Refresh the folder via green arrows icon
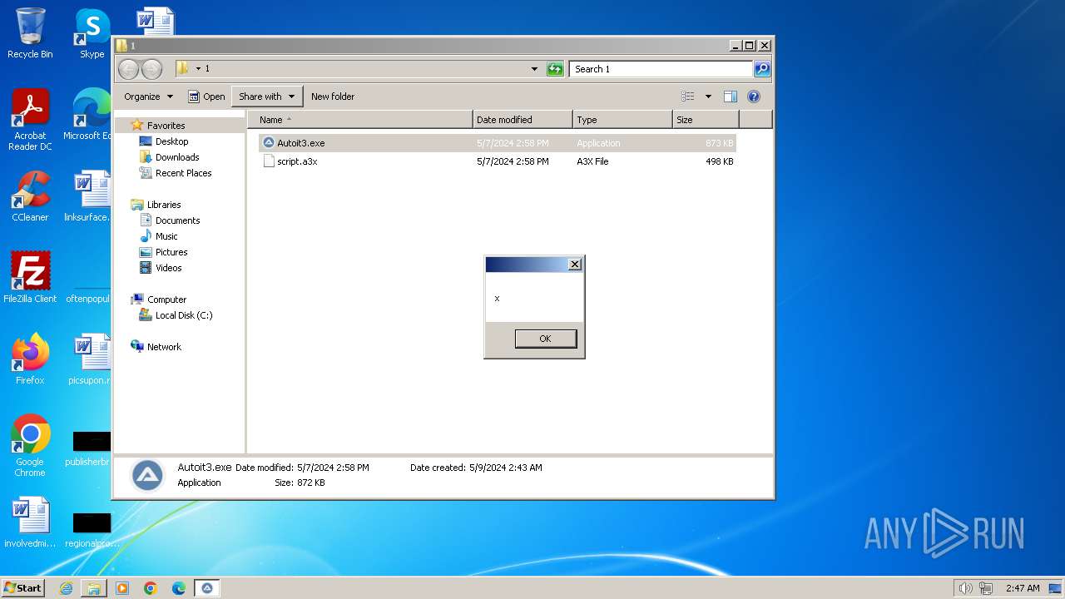 tap(555, 69)
